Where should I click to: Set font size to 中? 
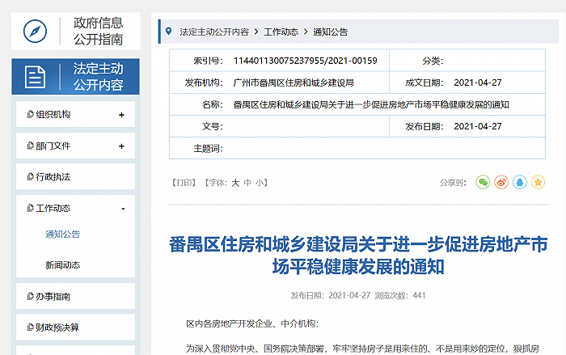(247, 183)
